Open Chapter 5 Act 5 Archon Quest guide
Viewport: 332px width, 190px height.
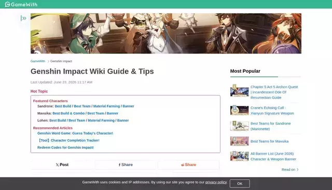pos(274,92)
